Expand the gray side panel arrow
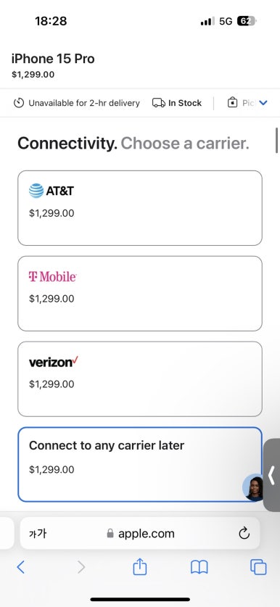This screenshot has width=280, height=607. click(272, 475)
